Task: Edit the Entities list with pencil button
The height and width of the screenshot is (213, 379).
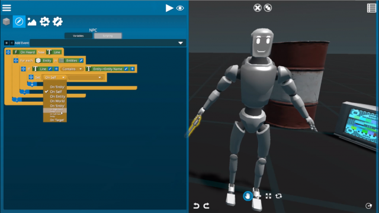Action: click(x=81, y=60)
